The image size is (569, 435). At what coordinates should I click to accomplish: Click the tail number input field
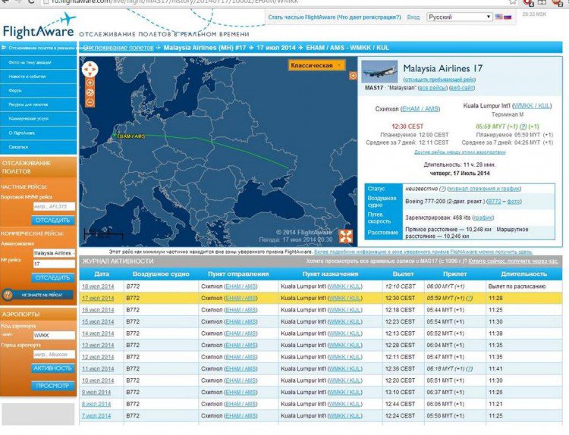pos(54,206)
